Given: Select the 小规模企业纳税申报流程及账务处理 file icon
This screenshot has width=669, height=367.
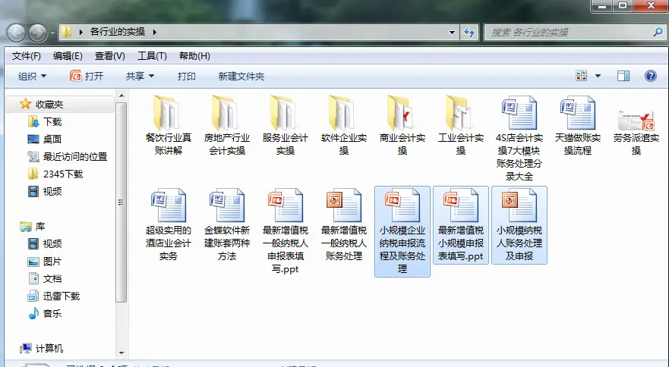Looking at the screenshot, I should pyautogui.click(x=402, y=205).
